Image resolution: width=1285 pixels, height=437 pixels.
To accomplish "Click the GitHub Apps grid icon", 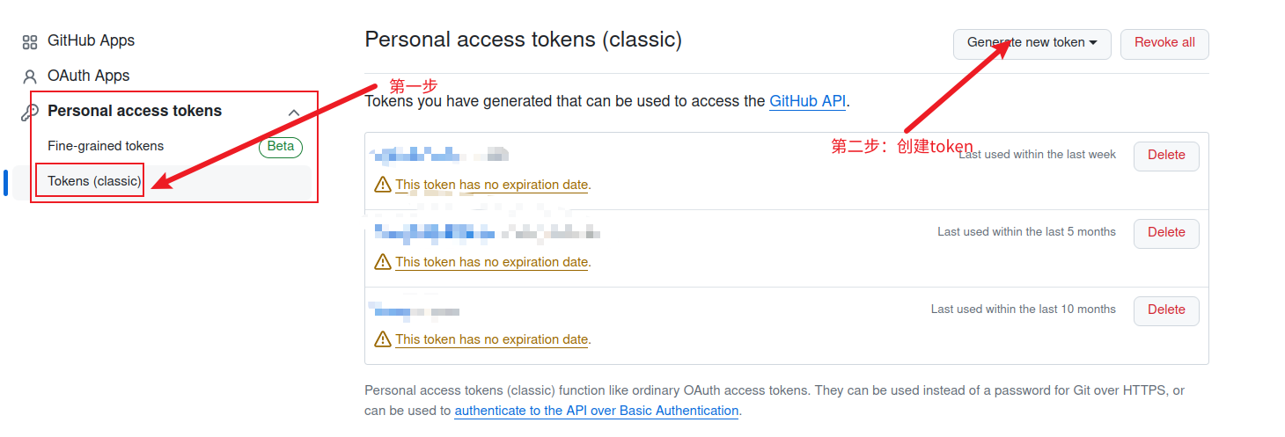I will tap(30, 41).
